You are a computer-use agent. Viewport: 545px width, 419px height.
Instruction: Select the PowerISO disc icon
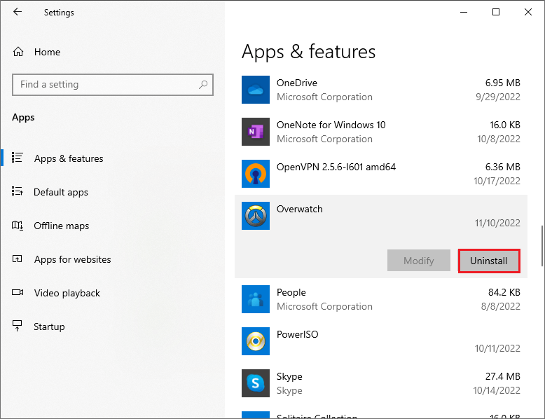(x=256, y=341)
